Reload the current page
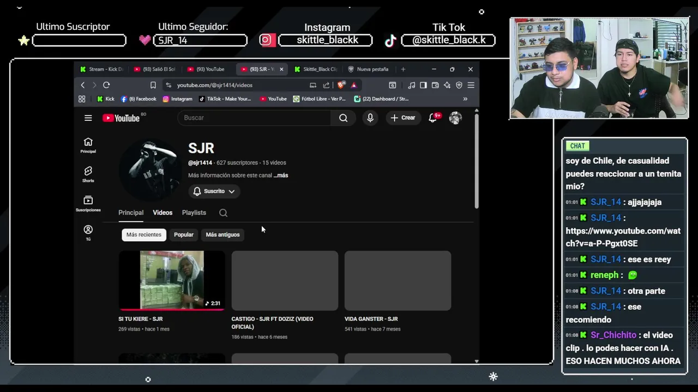The height and width of the screenshot is (392, 698). click(x=106, y=85)
